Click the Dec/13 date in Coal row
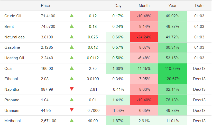212x125 pixels. 199,69
